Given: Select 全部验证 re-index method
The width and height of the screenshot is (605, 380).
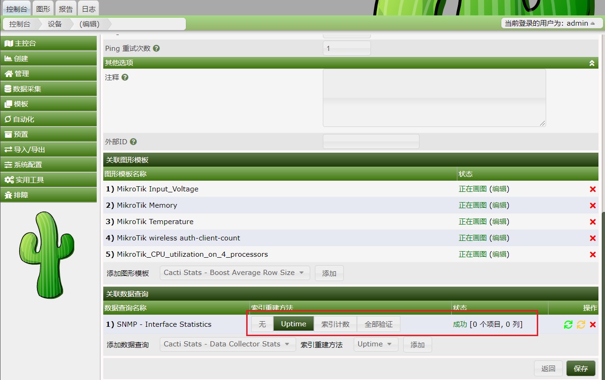Looking at the screenshot, I should (378, 324).
